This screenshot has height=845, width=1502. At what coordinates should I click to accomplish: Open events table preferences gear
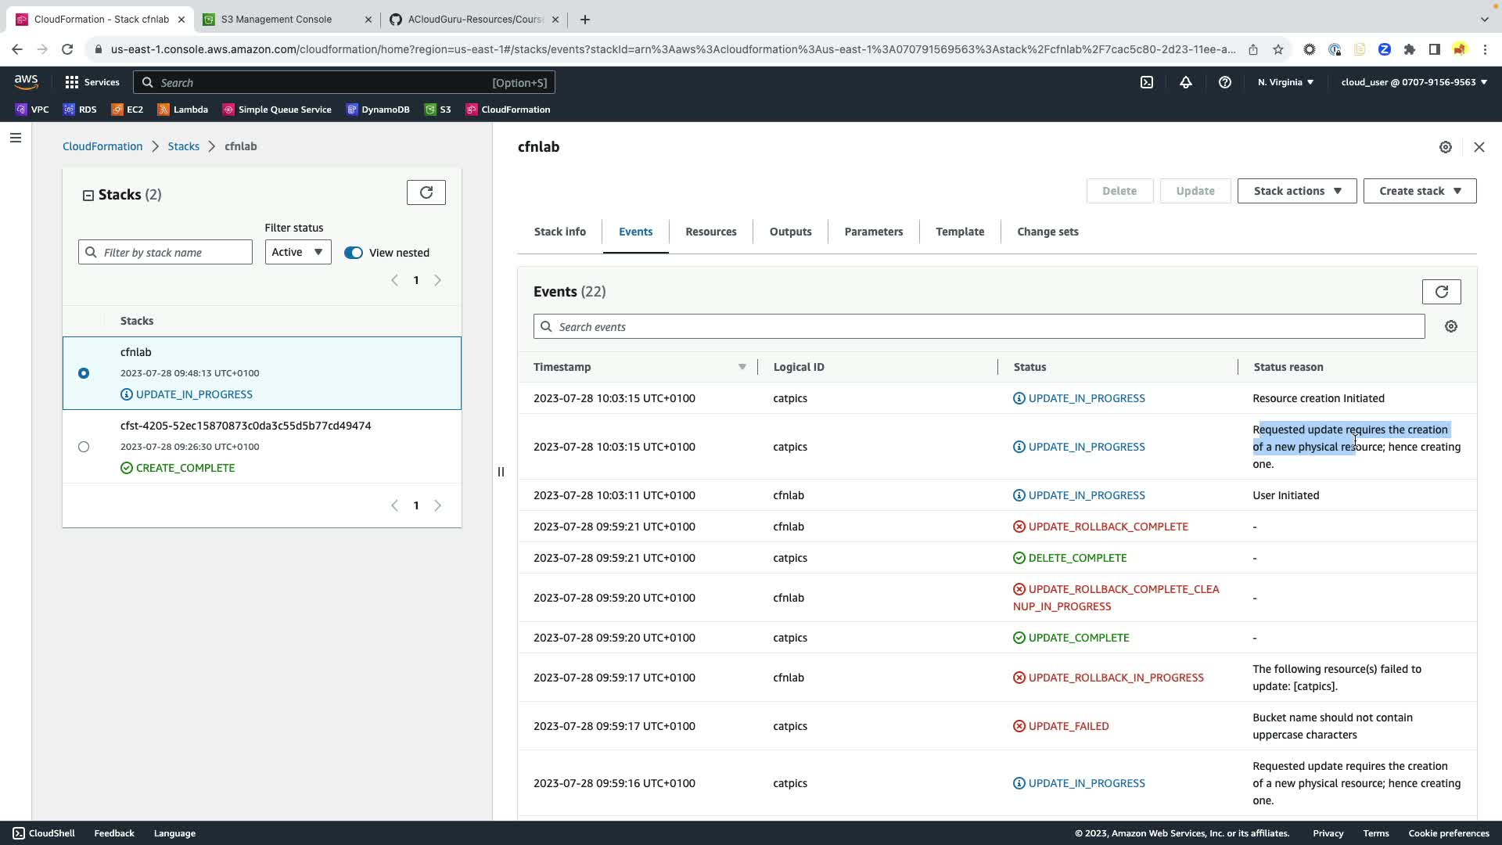pos(1451,327)
